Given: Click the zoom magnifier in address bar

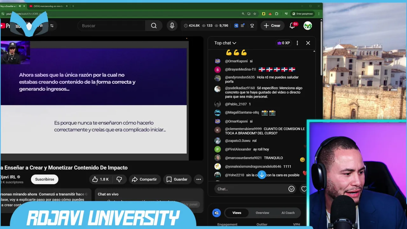Looking at the screenshot, I should tap(243, 14).
